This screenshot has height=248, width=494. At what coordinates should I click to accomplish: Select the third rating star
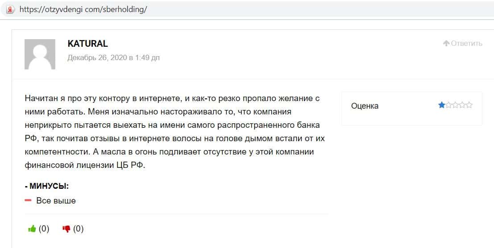coord(455,106)
